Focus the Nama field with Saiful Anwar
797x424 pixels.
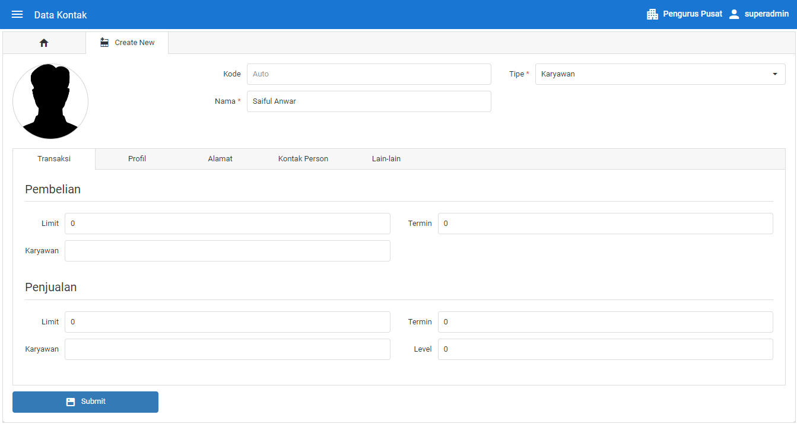point(369,101)
